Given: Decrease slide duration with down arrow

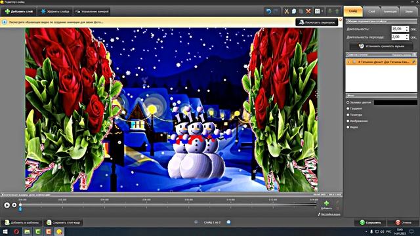Looking at the screenshot, I should point(407,31).
